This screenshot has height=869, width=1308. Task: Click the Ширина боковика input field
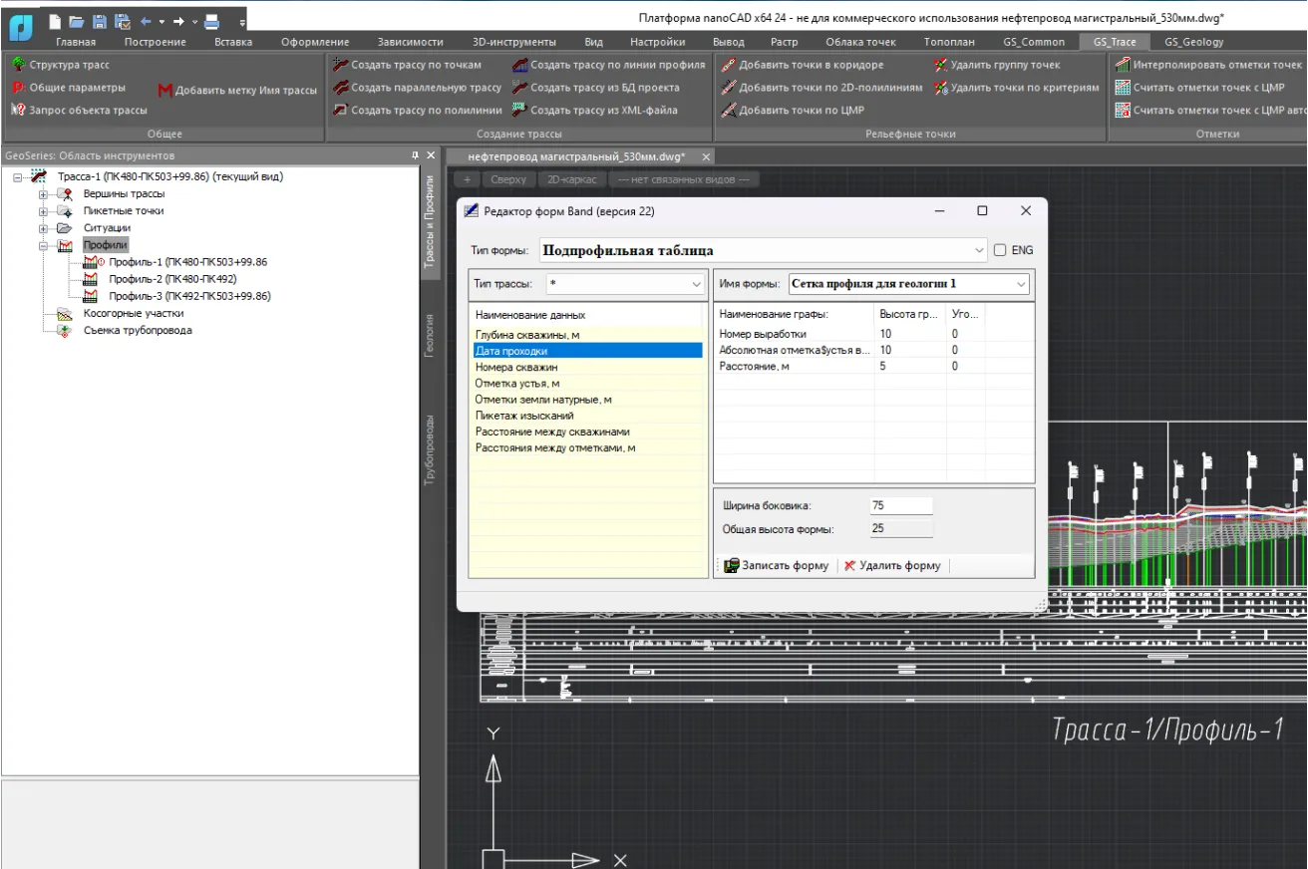pos(900,506)
